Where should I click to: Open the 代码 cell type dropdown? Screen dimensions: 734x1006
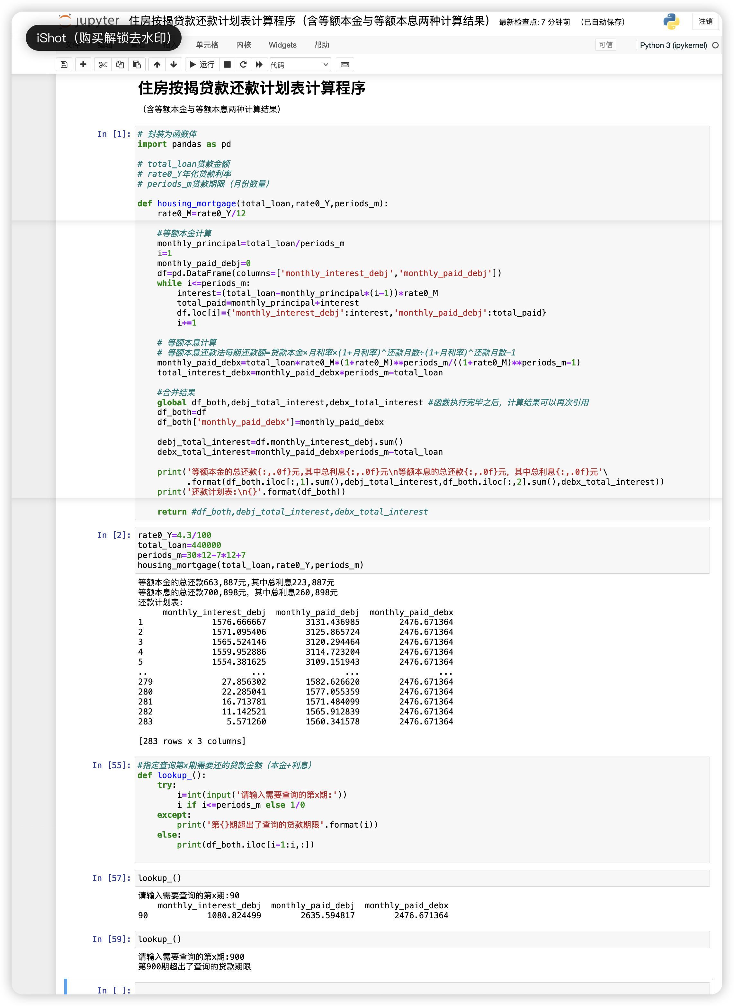300,65
